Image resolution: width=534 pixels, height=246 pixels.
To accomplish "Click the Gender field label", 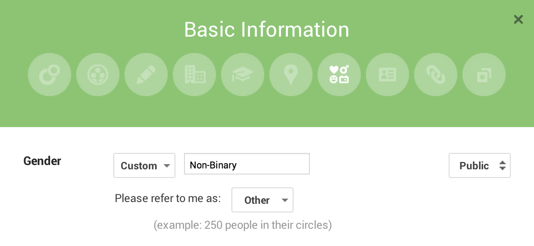I will pos(42,161).
